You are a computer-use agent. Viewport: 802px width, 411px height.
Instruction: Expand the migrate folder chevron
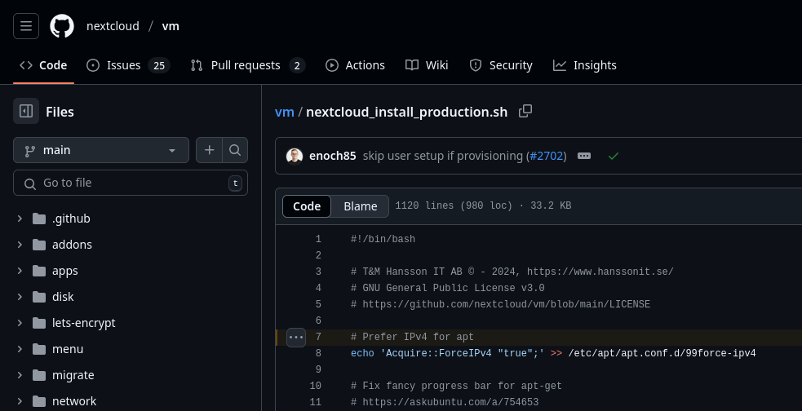point(20,374)
